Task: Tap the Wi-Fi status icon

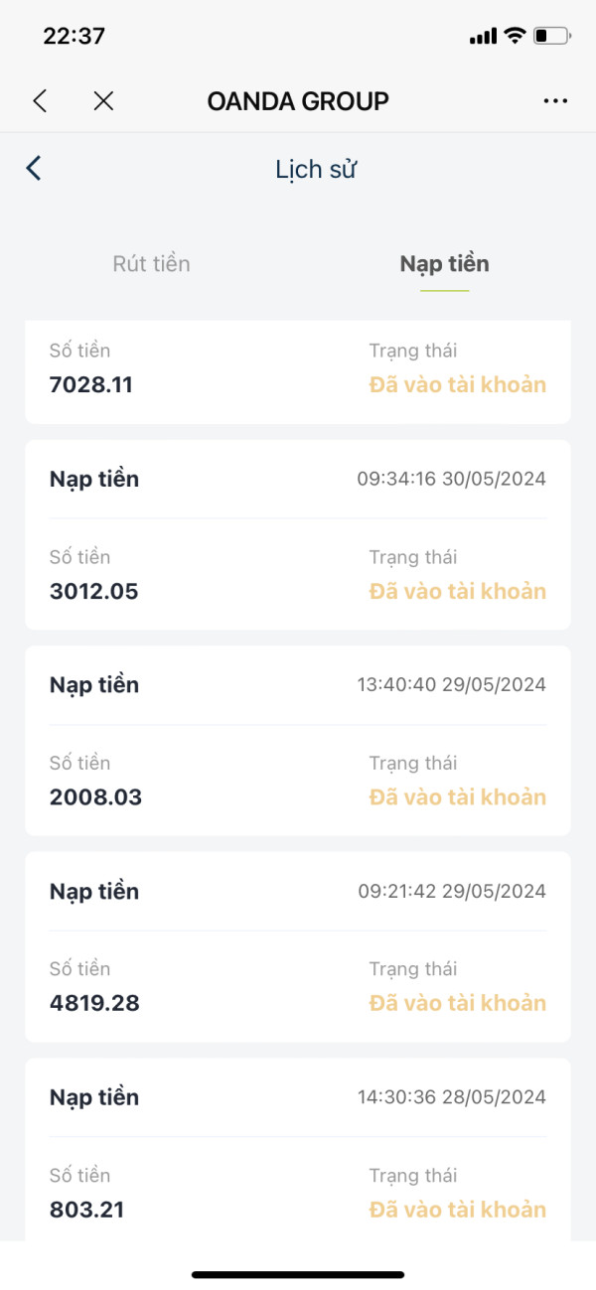Action: [515, 36]
